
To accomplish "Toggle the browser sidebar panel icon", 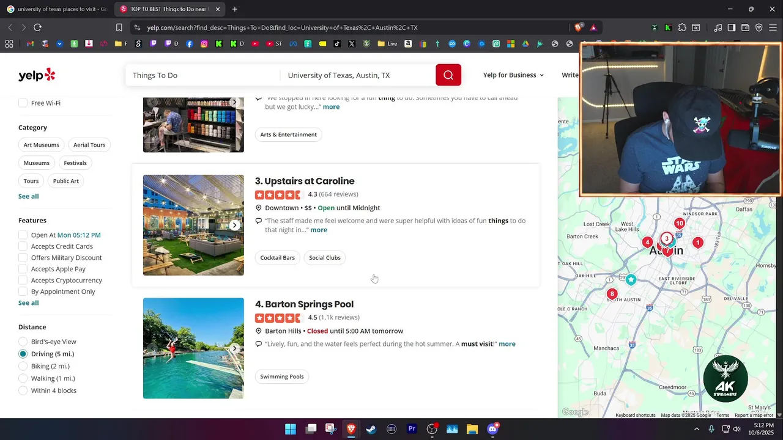I will (732, 28).
